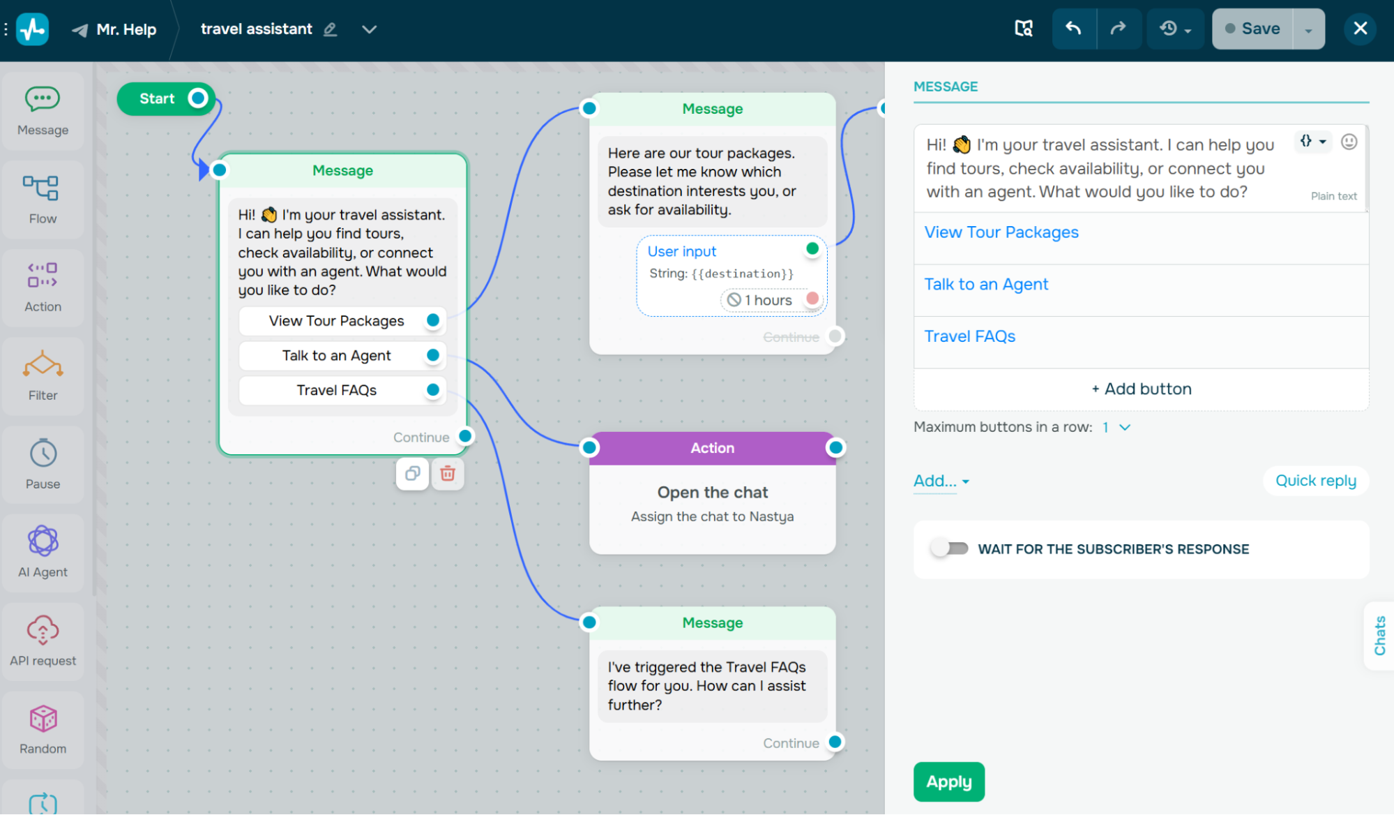Screen dimensions: 1394x815
Task: Open the Maximum buttons in a row dropdown
Action: tap(1113, 427)
